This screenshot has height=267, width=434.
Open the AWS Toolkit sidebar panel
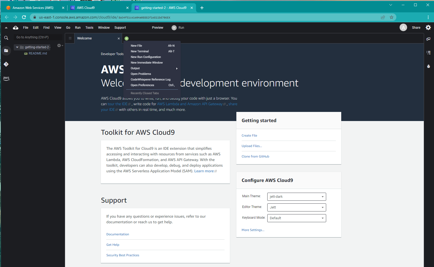[x=6, y=78]
